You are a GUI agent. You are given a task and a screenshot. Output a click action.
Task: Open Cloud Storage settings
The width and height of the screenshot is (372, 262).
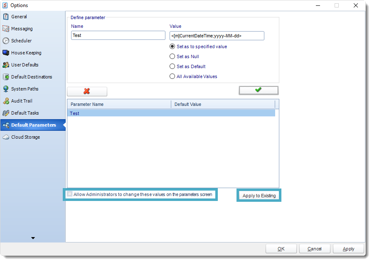point(33,137)
